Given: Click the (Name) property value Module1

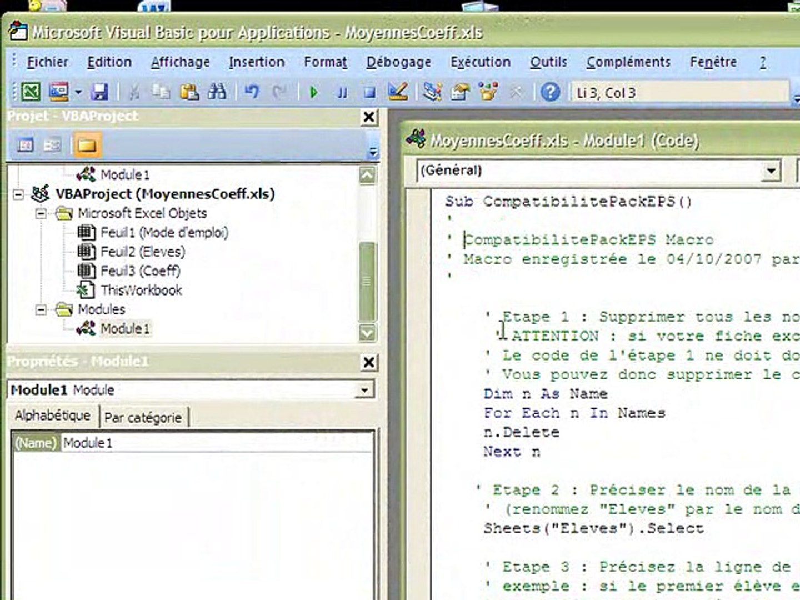Looking at the screenshot, I should point(217,443).
